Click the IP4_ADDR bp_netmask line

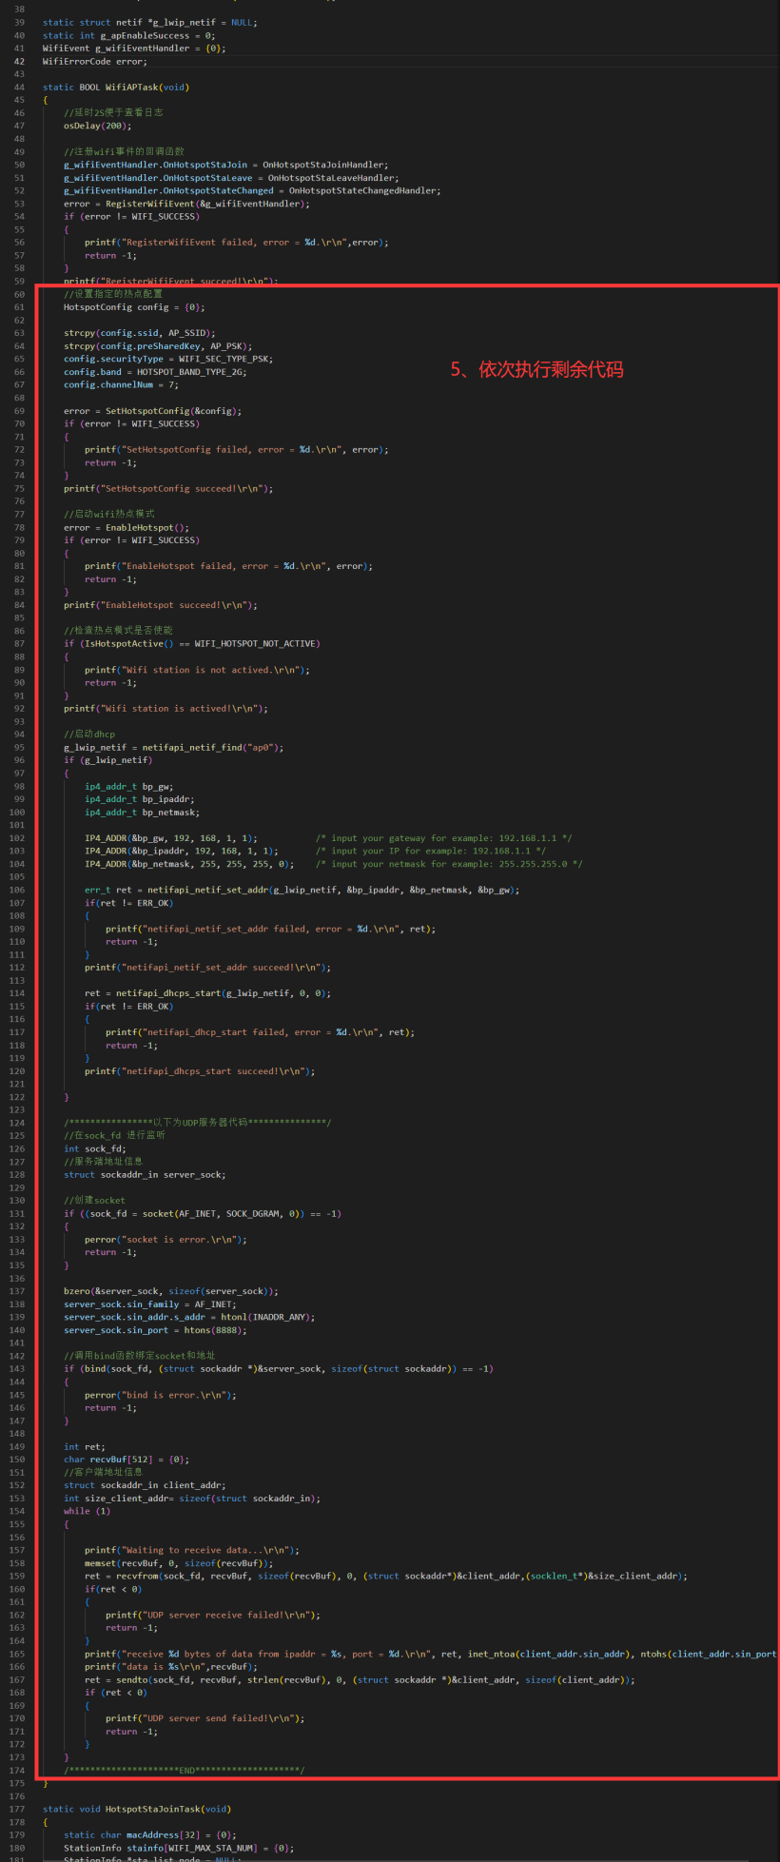click(x=188, y=864)
